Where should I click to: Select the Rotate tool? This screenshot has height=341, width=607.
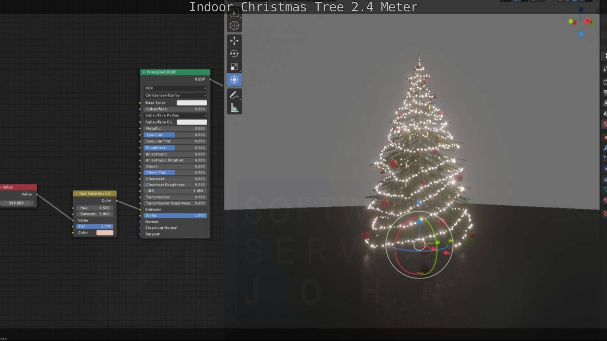(234, 54)
